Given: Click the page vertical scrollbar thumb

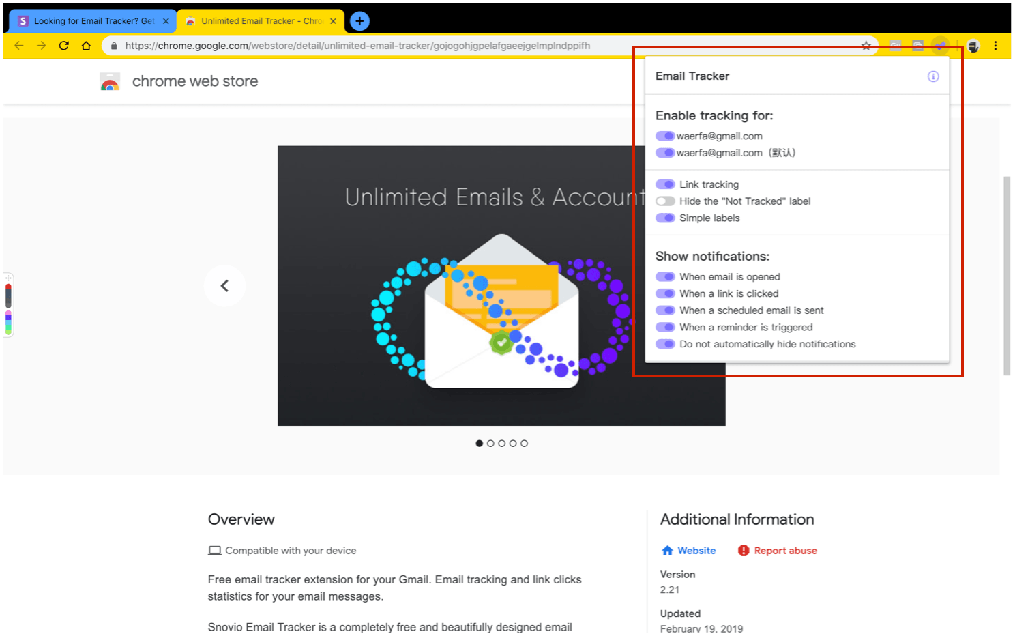Looking at the screenshot, I should 1006,276.
